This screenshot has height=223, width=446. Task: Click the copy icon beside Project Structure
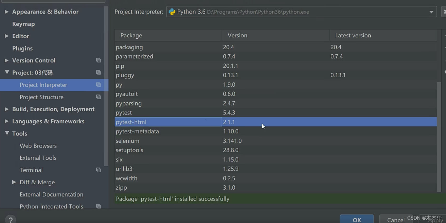click(98, 97)
